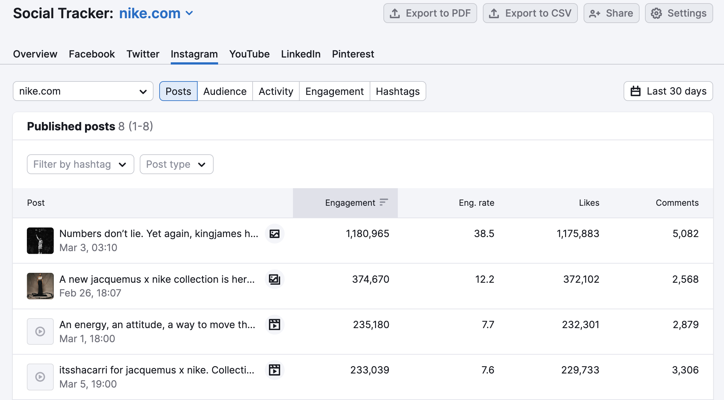
Task: Open the LeBron kingjames post thumbnail
Action: pyautogui.click(x=40, y=241)
